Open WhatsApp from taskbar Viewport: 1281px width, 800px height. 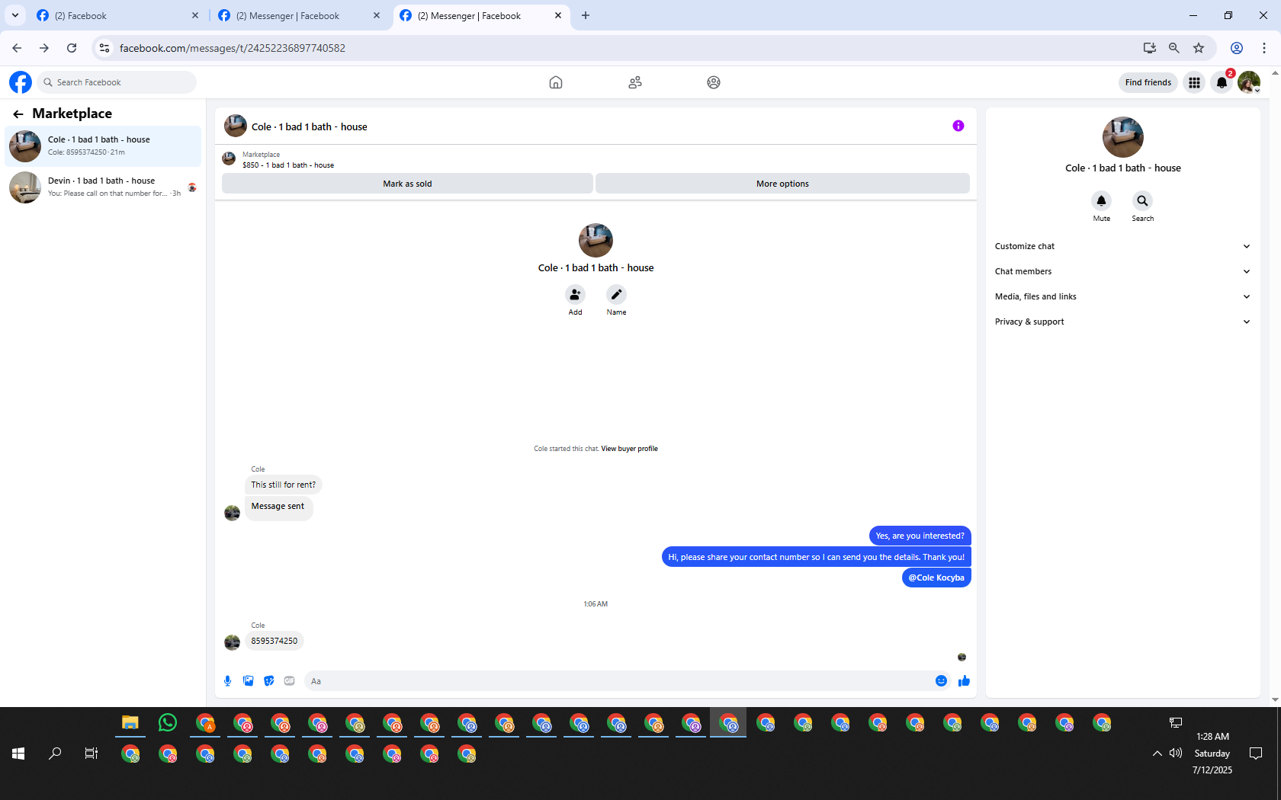coord(168,722)
